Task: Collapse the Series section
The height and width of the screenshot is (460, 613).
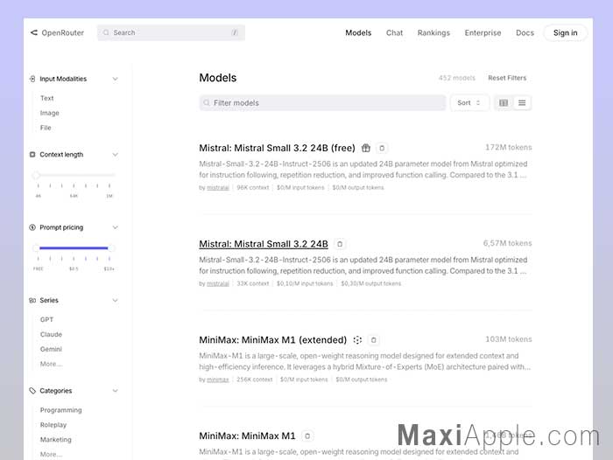Action: 116,300
